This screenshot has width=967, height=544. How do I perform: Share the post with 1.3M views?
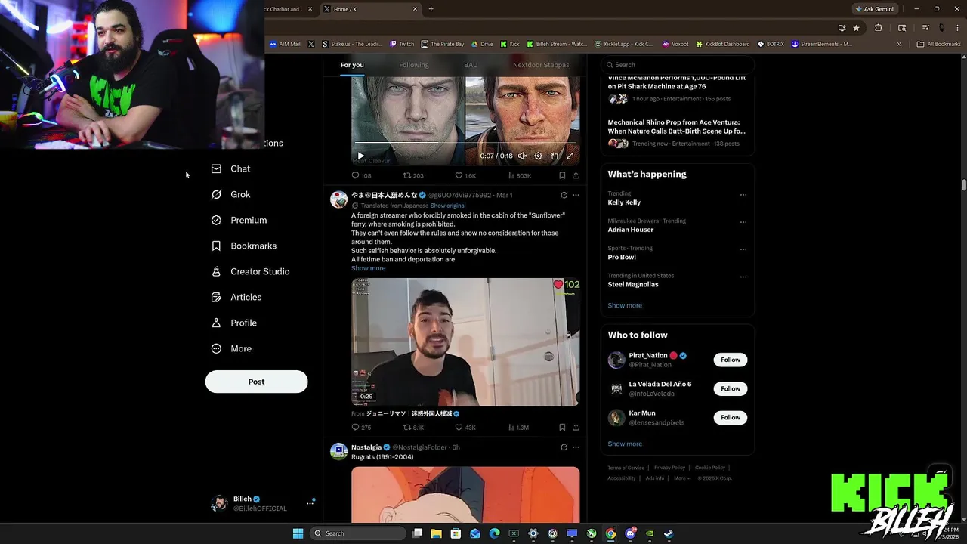pos(576,428)
